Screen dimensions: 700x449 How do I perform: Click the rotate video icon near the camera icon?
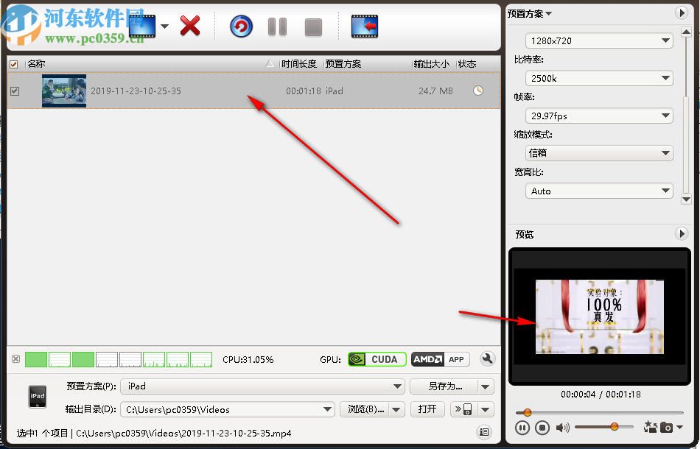tap(651, 427)
